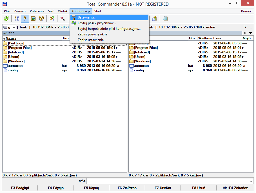Choose Edytuj bezpośrednio pliki konfiguracyjne... entry
The width and height of the screenshot is (256, 193).
pos(109,29)
